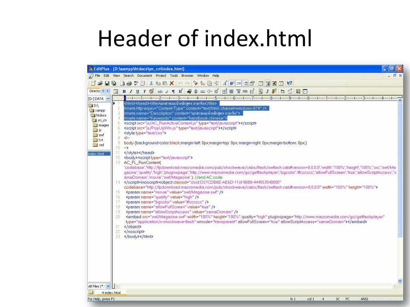This screenshot has height=307, width=410.
Task: Click the context Help arrow-question icon
Action: pos(289,83)
